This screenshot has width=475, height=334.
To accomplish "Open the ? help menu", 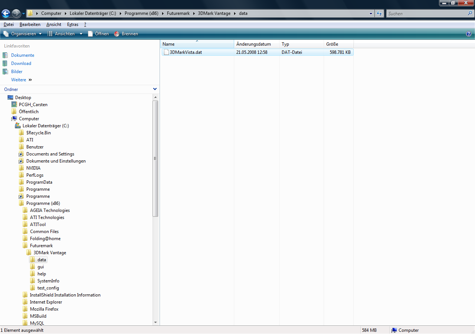I will coord(85,24).
